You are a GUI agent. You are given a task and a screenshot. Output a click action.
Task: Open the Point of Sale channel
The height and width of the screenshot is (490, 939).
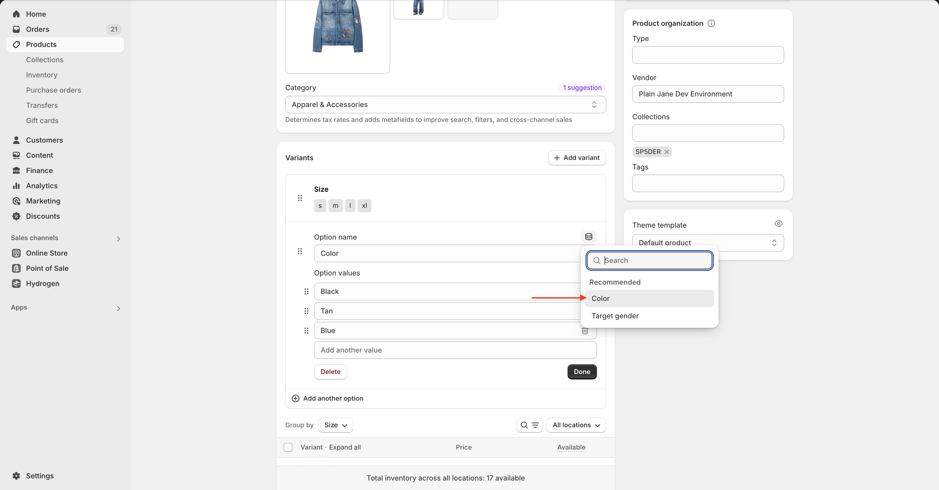pos(47,268)
